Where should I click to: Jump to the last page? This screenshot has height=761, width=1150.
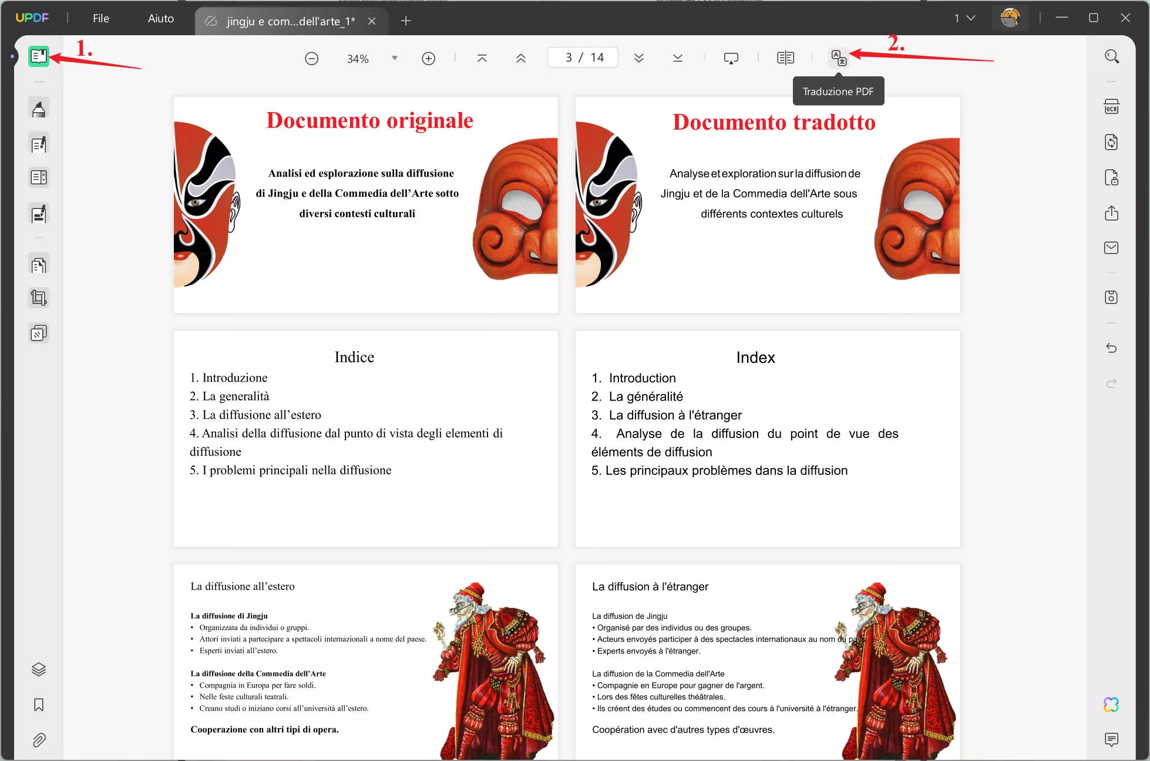click(678, 58)
